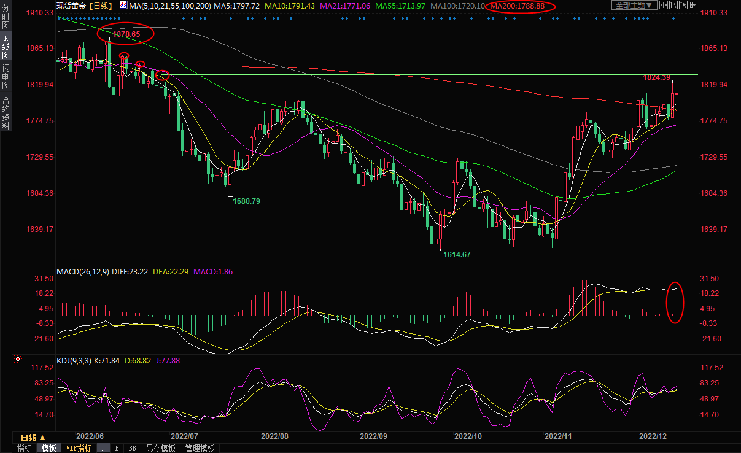
Task: Click the 管理模板 button
Action: tap(200, 448)
